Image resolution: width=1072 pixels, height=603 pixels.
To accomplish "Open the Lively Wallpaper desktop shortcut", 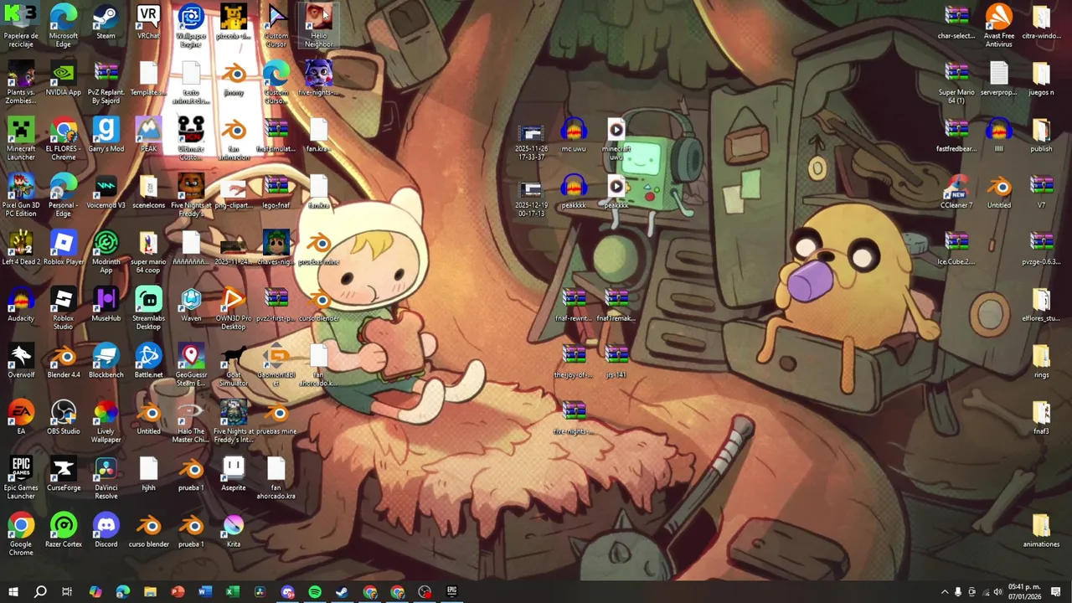I will coord(106,421).
